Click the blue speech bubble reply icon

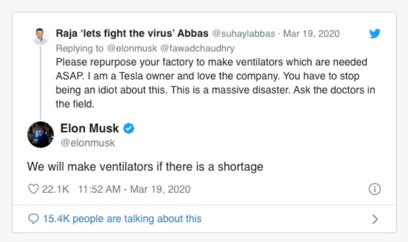pyautogui.click(x=33, y=219)
